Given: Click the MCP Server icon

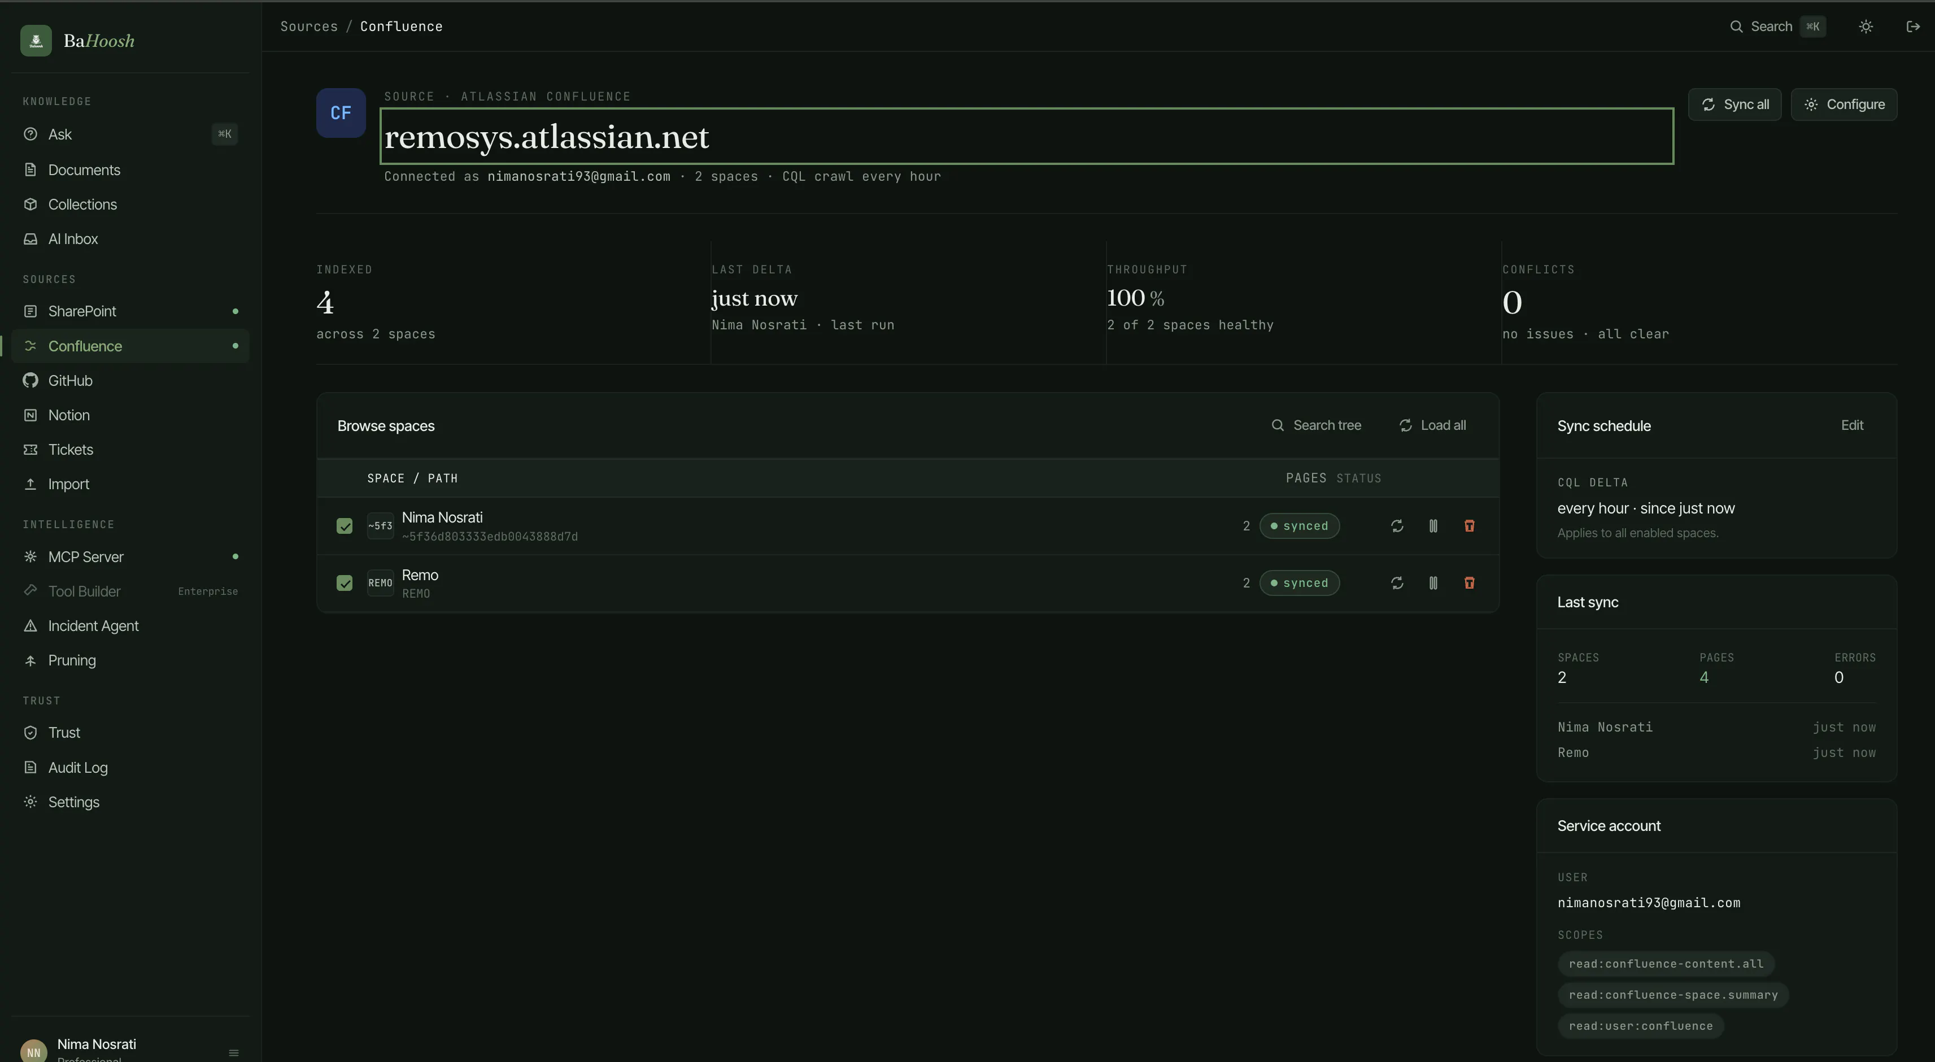Looking at the screenshot, I should [30, 556].
